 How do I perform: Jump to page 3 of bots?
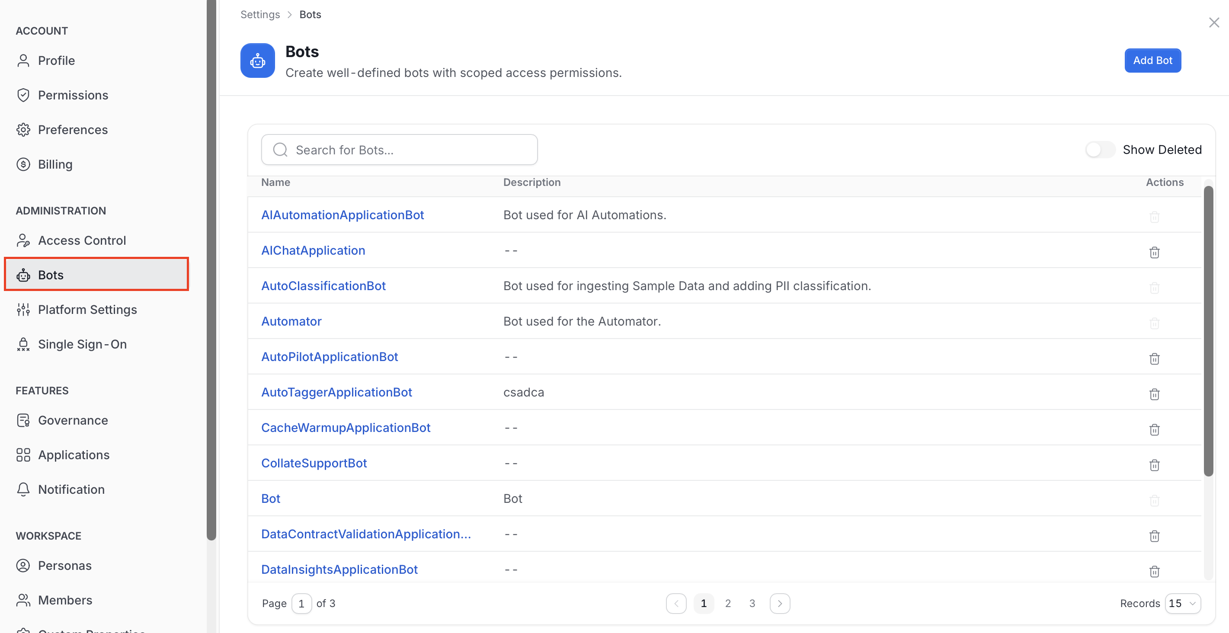752,604
